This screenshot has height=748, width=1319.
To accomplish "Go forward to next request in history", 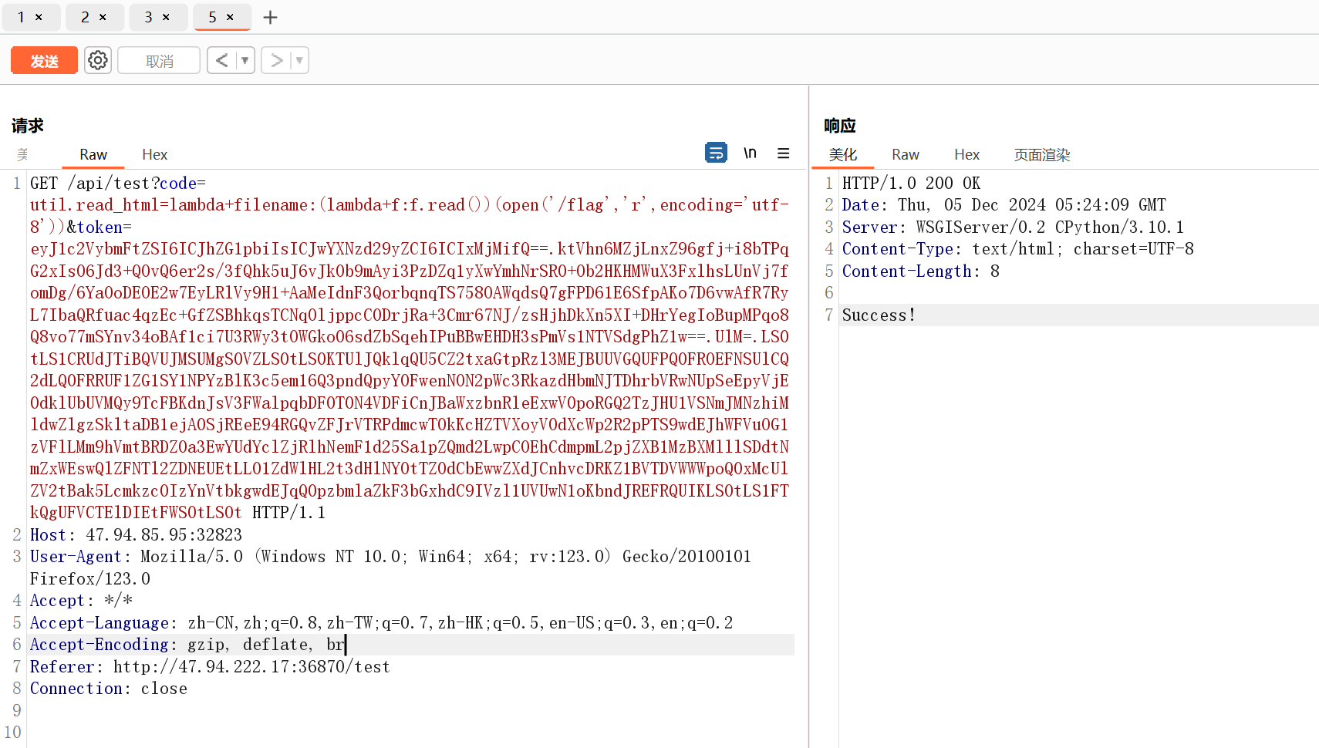I will 276,60.
